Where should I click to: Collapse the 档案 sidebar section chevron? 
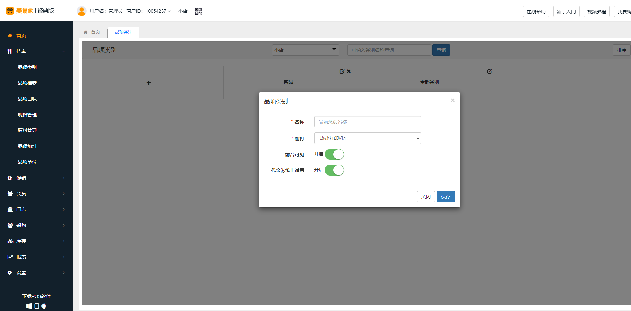point(64,51)
